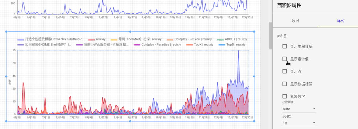358x129 pixels.
Task: Check the 显示点 option
Action: coord(285,71)
